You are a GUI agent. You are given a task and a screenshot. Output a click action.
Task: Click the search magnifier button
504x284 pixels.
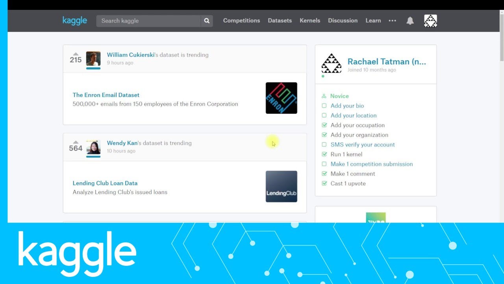coord(207,21)
